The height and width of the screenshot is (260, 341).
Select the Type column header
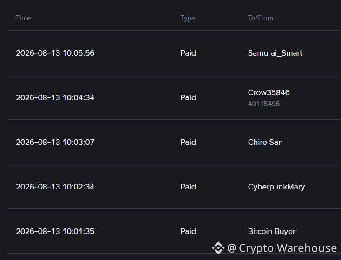pos(188,18)
